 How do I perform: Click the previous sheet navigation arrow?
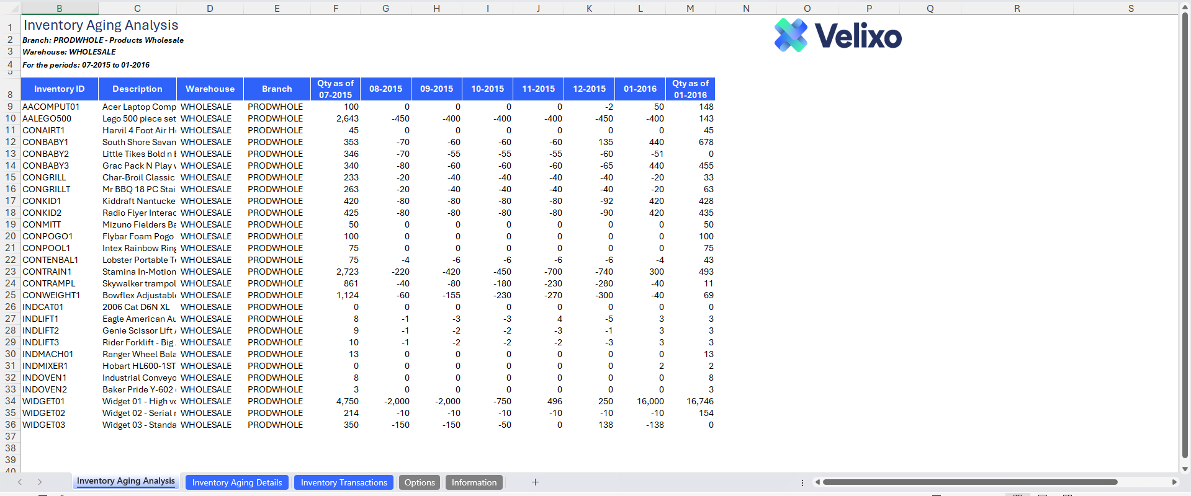20,482
